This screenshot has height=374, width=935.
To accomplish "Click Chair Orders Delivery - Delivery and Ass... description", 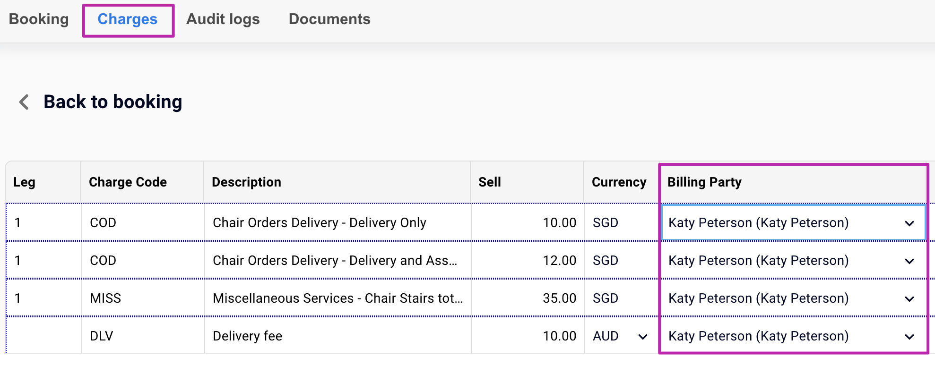I will (338, 260).
